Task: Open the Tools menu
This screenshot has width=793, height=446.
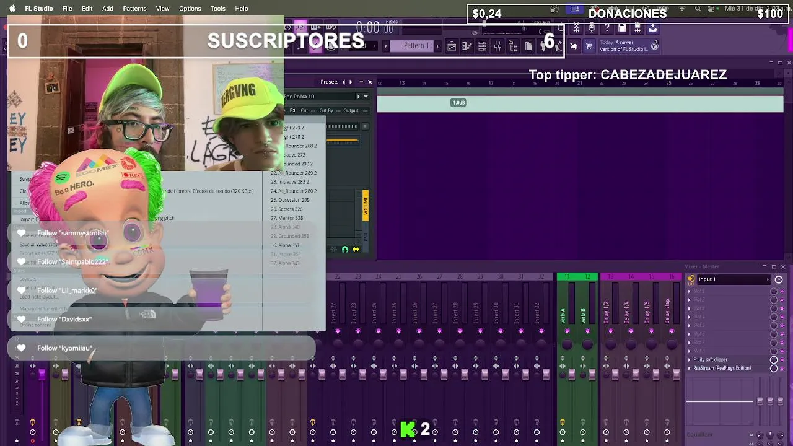Action: click(218, 9)
